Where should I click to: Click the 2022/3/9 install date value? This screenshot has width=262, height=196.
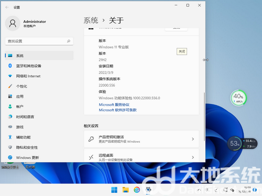106,73
